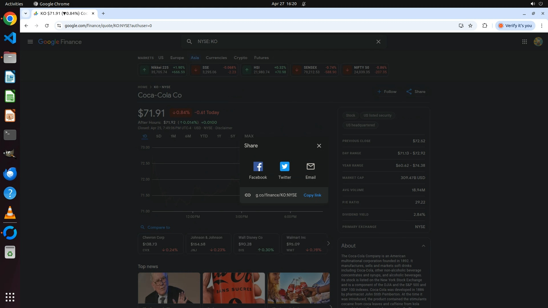Open the Disclaimer link
Screen dimensions: 548x308
coord(223,128)
